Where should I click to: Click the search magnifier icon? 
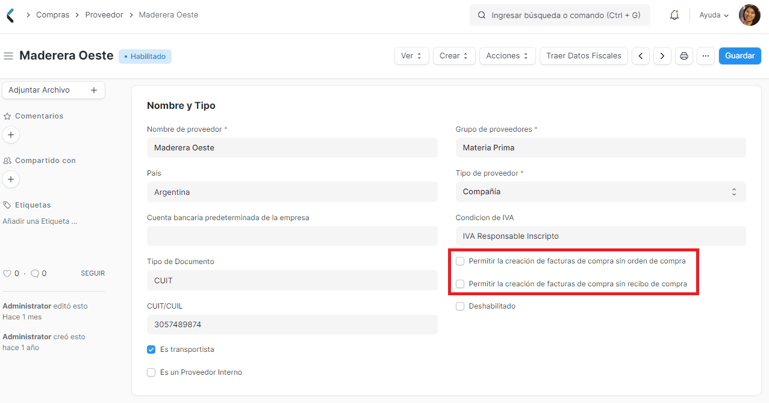(482, 15)
